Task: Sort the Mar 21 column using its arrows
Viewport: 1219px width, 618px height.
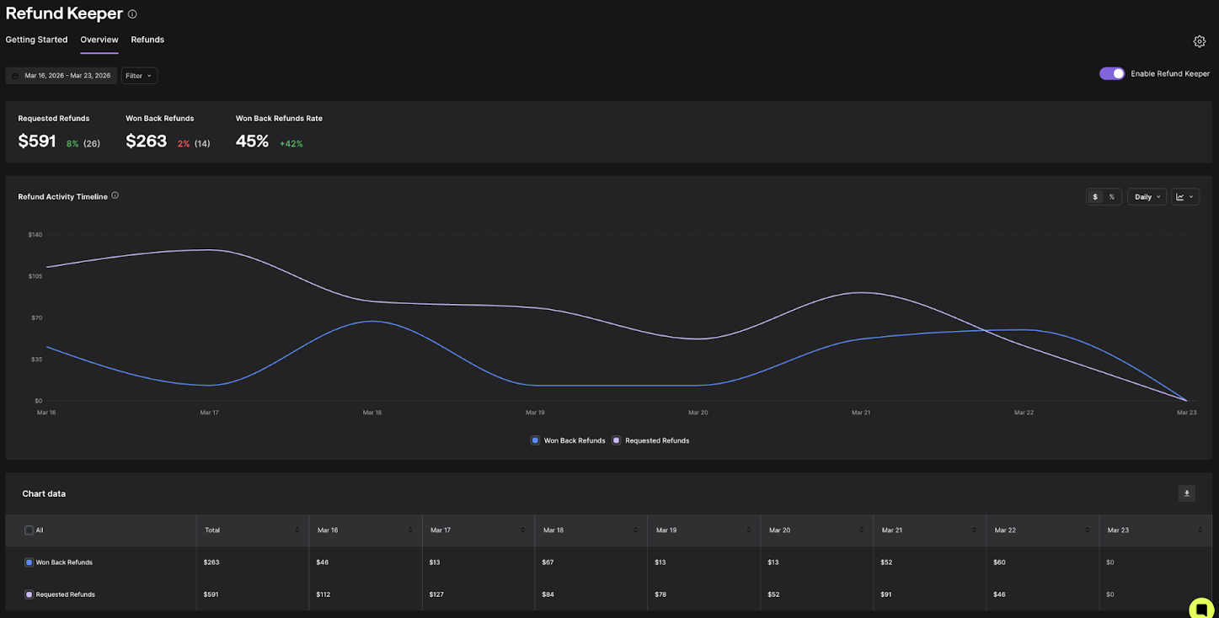Action: 975,530
